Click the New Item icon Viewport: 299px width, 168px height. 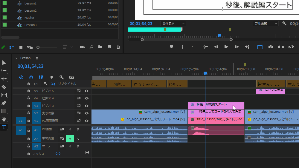(x=109, y=47)
